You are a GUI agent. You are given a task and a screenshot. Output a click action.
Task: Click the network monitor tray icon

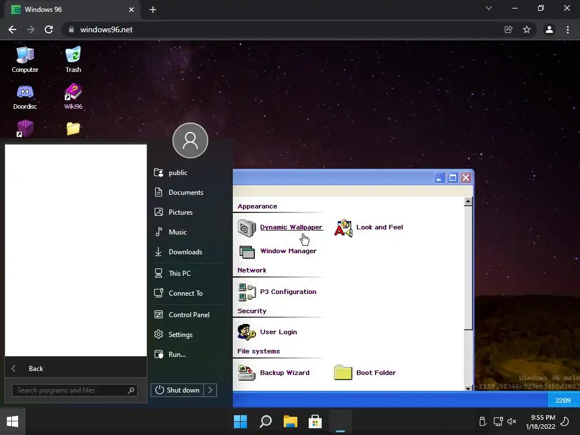coord(498,421)
